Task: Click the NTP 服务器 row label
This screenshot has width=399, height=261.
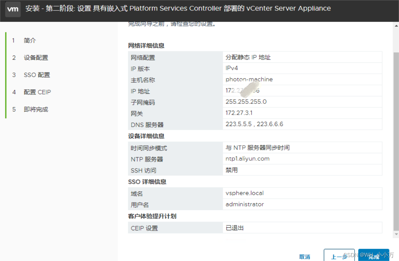Action: point(147,159)
